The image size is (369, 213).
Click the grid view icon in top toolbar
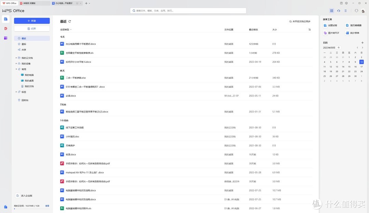[x=331, y=11]
